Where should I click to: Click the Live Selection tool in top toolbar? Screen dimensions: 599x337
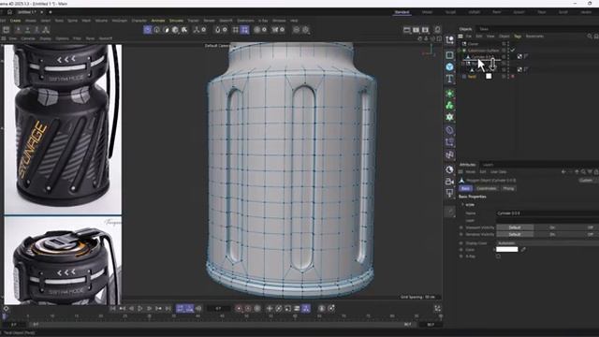pos(148,30)
